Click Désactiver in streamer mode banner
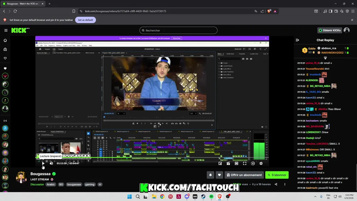Screen dimensions: 357x201 tap(177, 38)
